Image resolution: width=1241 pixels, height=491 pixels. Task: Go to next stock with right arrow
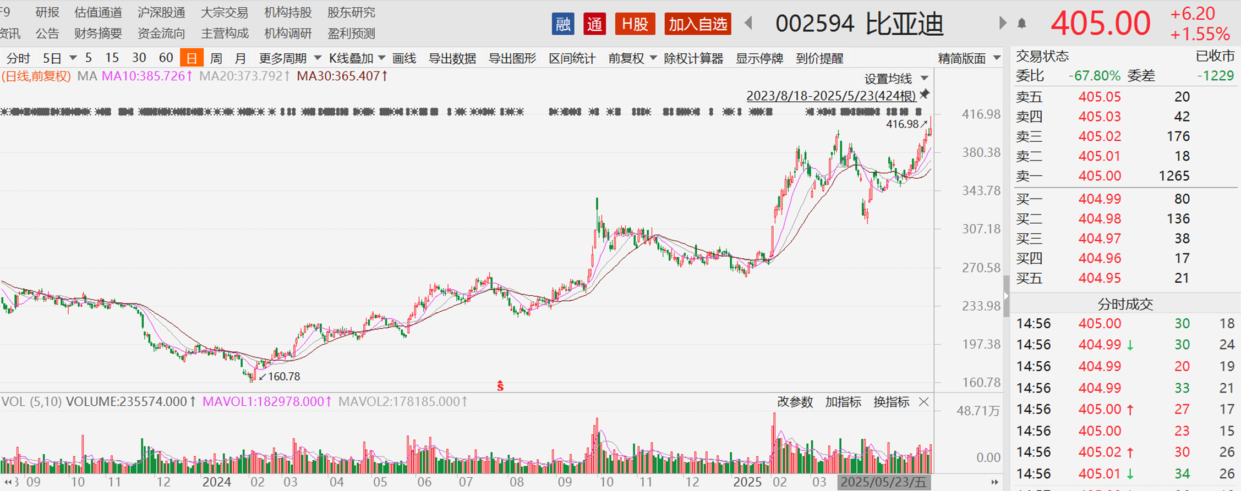1002,23
